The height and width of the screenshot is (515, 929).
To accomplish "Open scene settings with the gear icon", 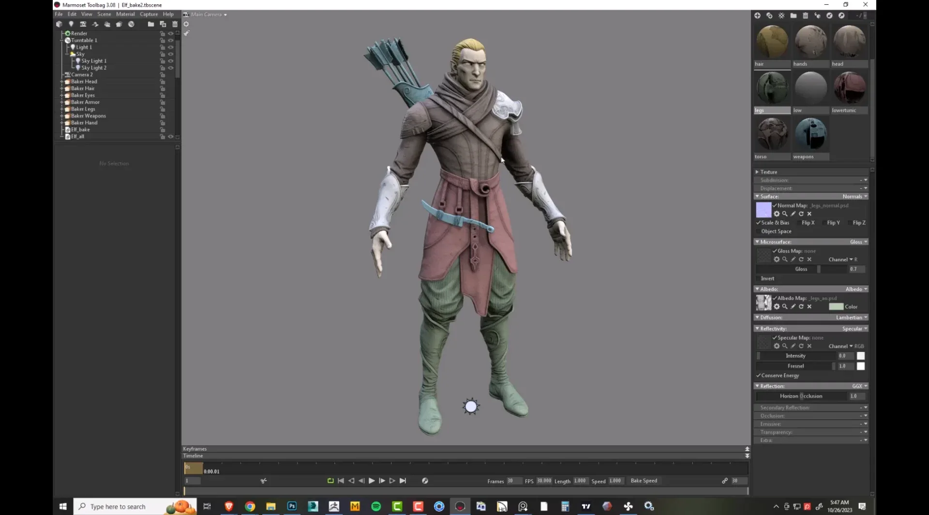I will 186,24.
